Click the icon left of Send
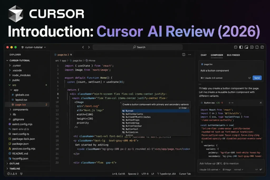Screen dimensions: 270x180 249,78
